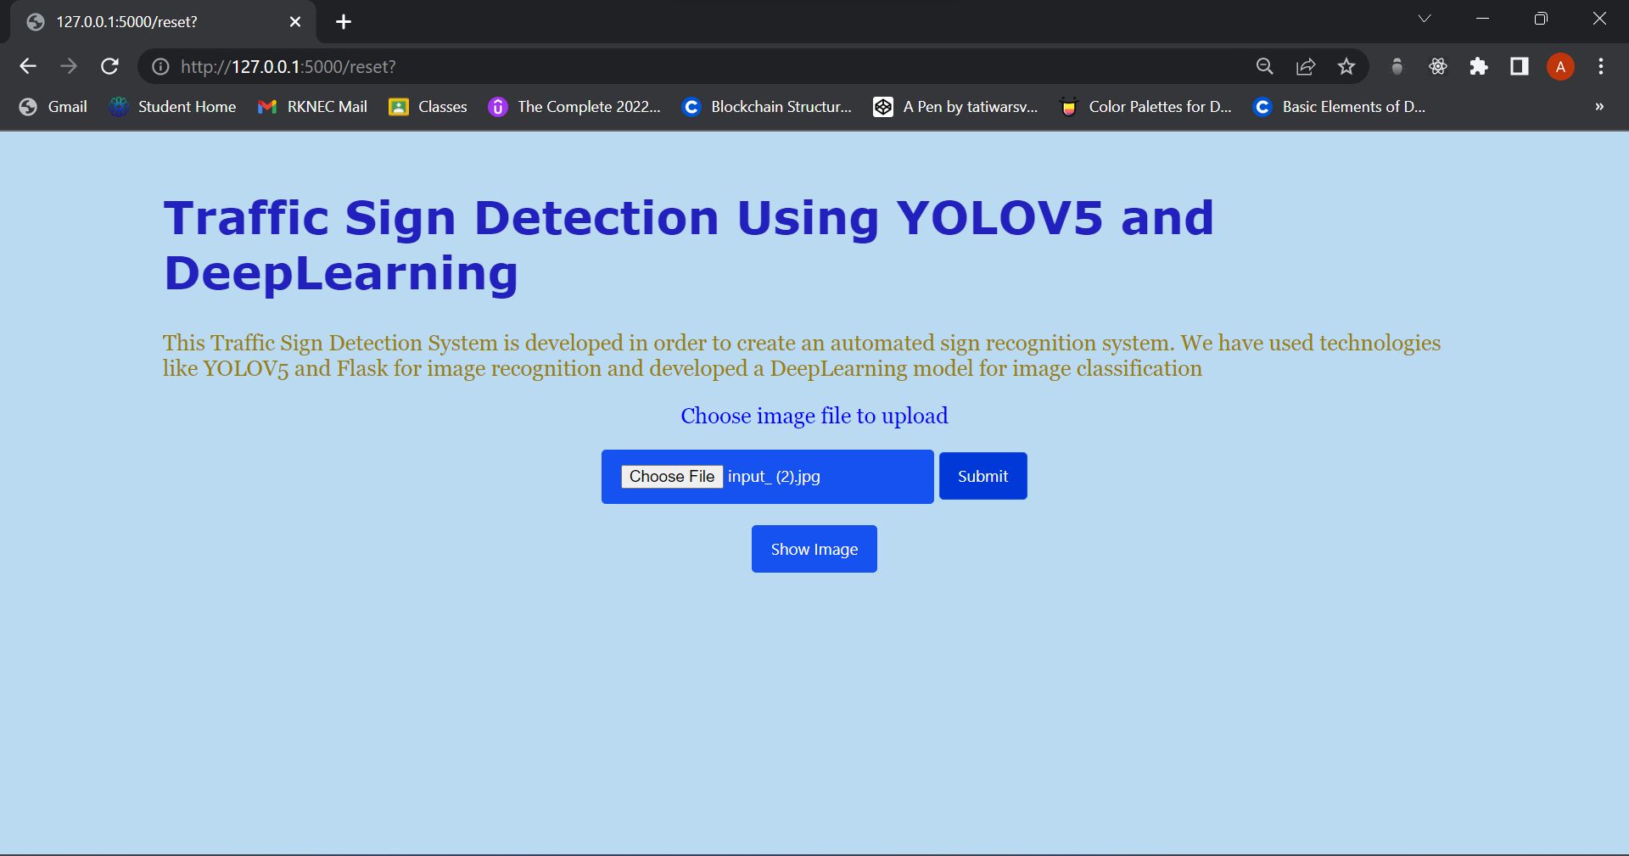Click the Choose File button
This screenshot has height=856, width=1629.
coord(671,476)
